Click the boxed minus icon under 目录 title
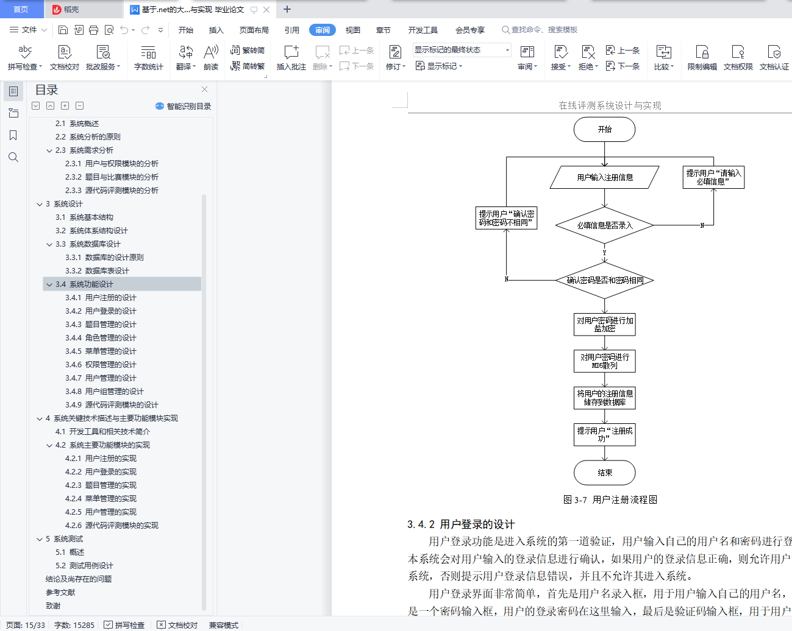792x631 pixels. (x=80, y=106)
